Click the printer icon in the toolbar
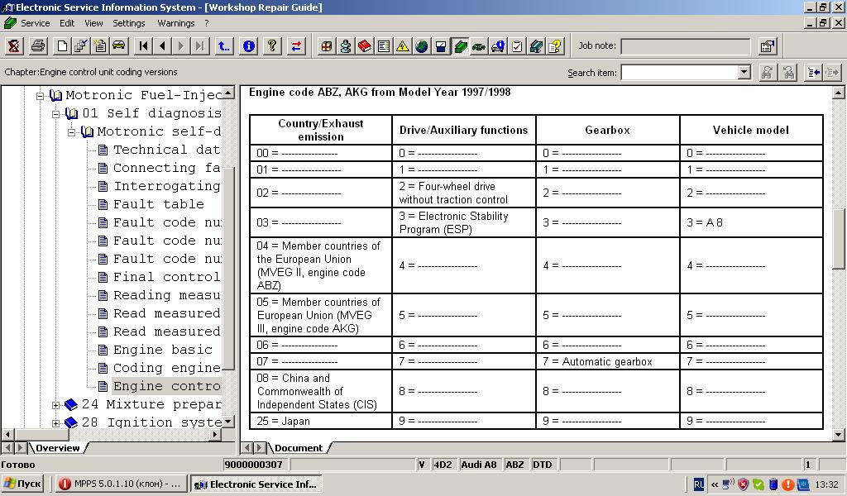The image size is (847, 496). [x=37, y=46]
